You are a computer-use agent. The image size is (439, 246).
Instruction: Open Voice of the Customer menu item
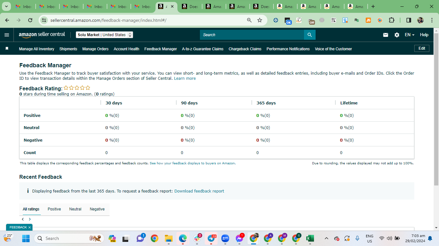point(333,49)
